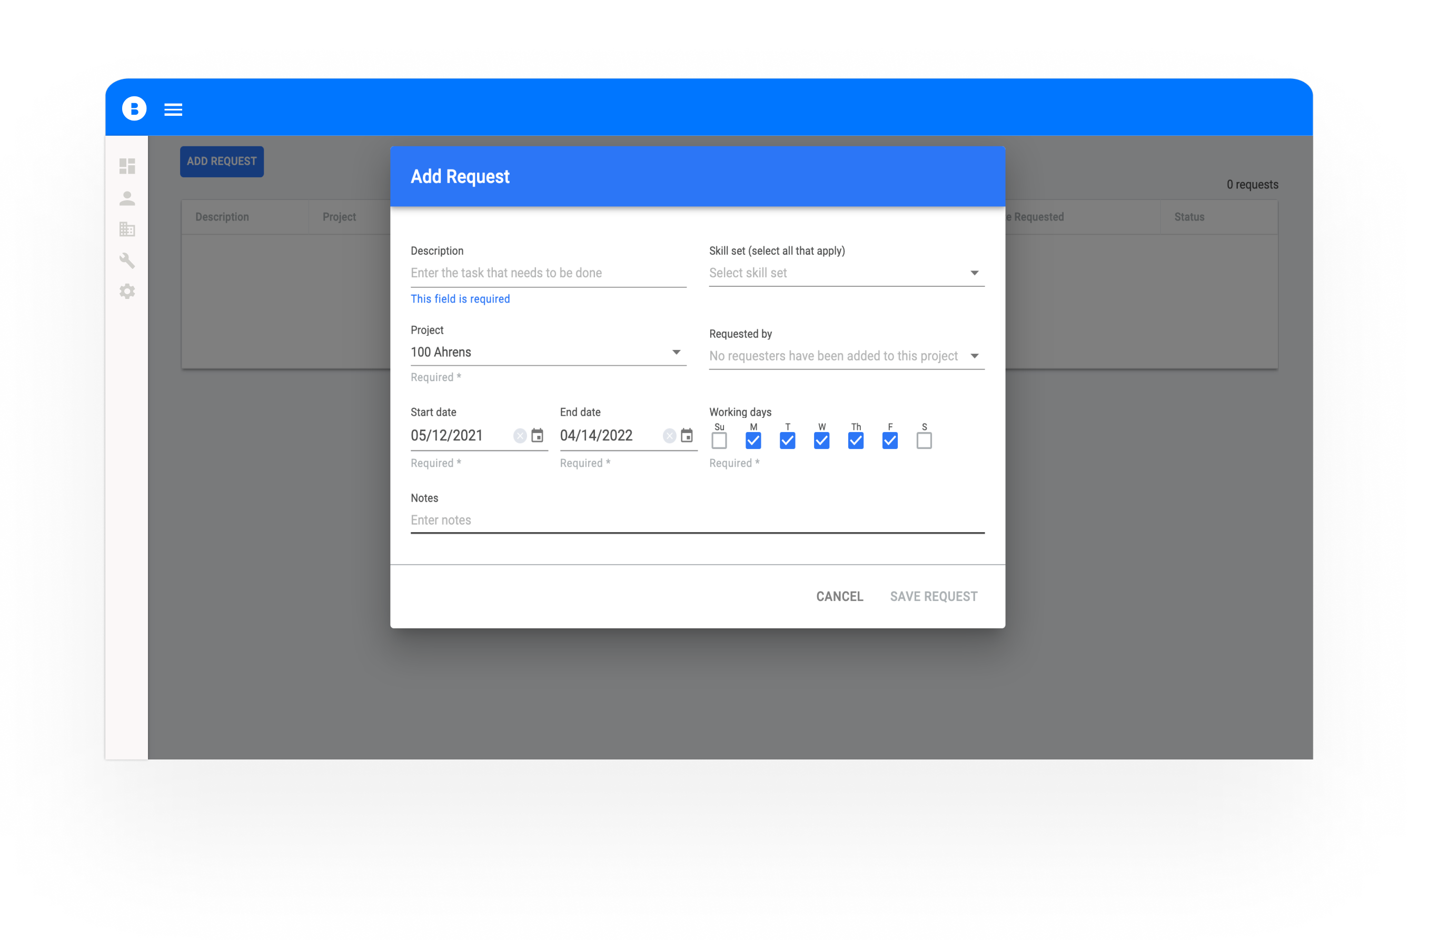Click the CANCEL button

839,596
